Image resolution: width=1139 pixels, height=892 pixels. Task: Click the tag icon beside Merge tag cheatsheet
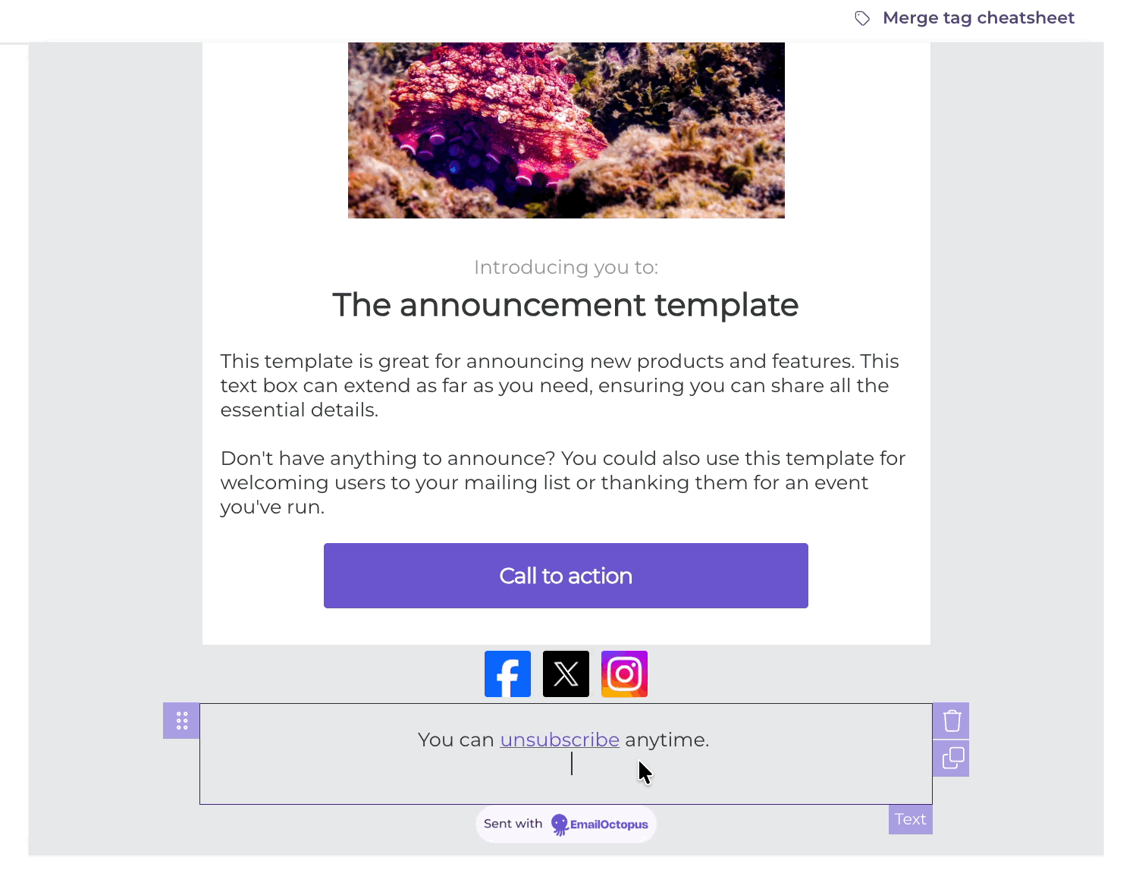862,17
